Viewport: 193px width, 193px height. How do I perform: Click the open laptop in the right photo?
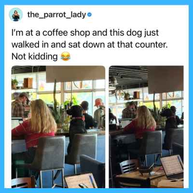tap(172, 166)
